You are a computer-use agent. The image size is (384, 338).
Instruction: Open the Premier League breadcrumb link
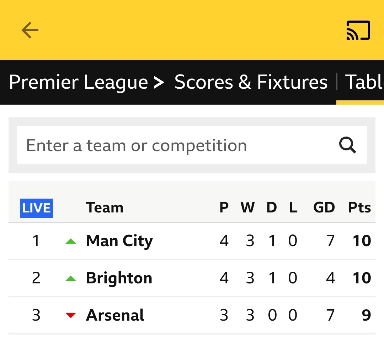coord(78,82)
